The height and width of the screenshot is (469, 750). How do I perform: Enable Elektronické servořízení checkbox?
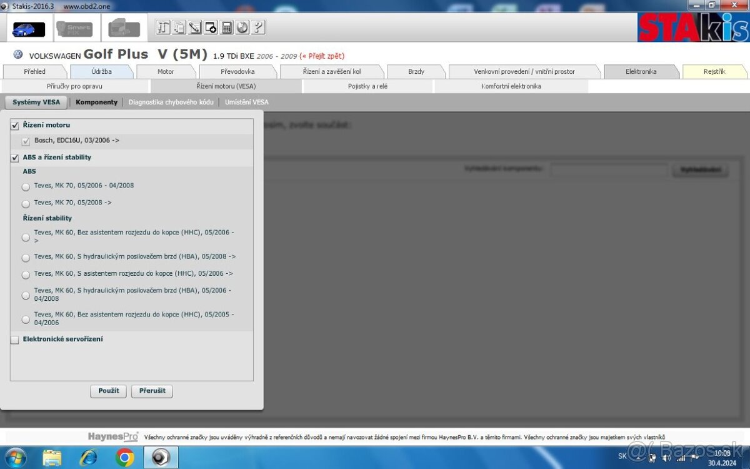click(15, 340)
